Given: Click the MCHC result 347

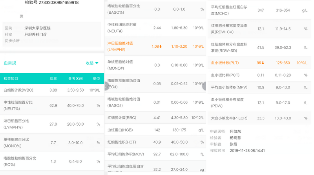Looking at the screenshot, I should [261, 10].
